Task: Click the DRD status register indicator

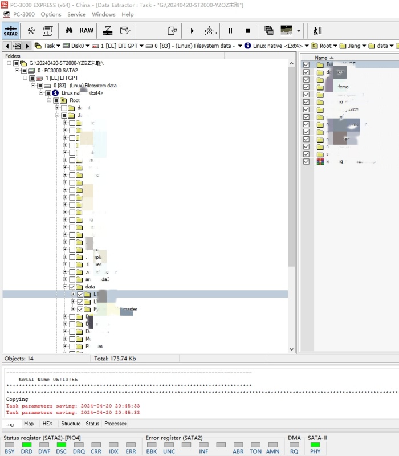Action: (26, 445)
